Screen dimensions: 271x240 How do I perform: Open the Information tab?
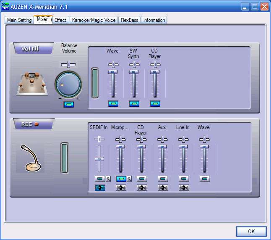154,20
